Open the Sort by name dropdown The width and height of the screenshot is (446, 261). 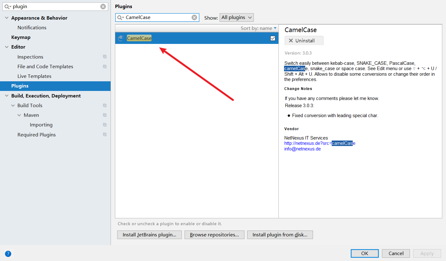[259, 28]
